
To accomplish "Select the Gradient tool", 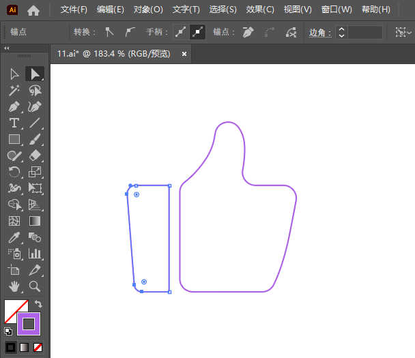I will 35,221.
